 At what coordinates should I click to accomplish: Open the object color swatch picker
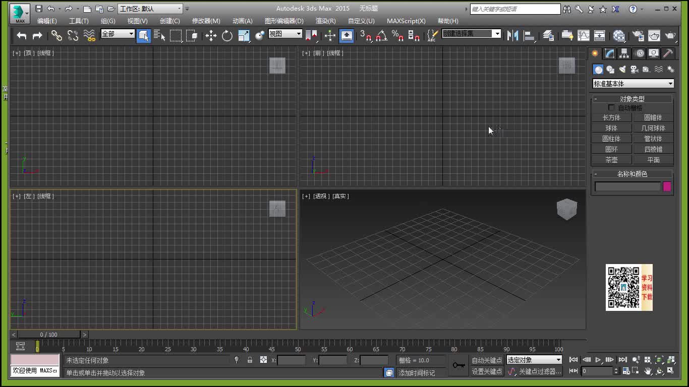(668, 186)
